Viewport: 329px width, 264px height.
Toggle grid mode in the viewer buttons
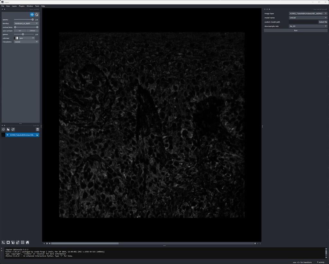click(x=22, y=242)
